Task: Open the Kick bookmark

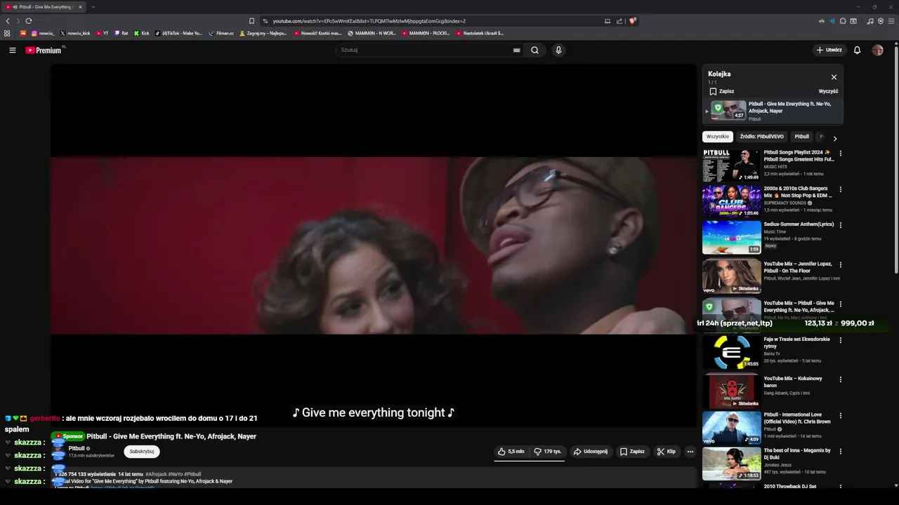Action: click(141, 33)
